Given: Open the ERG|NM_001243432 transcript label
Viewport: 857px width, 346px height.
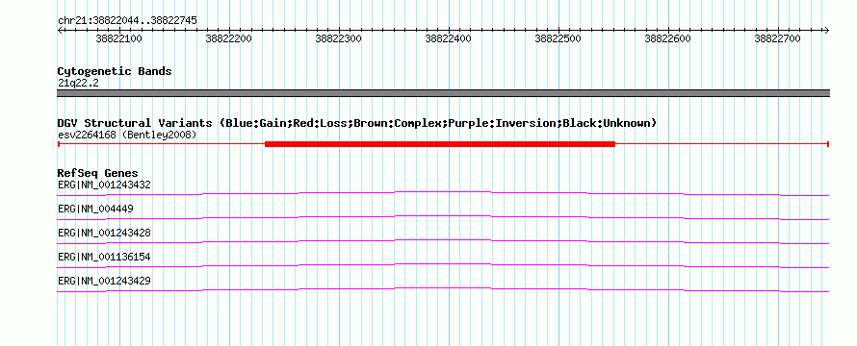Looking at the screenshot, I should 104,185.
